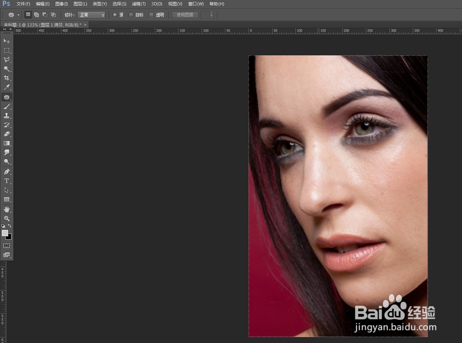The width and height of the screenshot is (462, 343).
Task: Select the Magic Wand tool
Action: point(6,69)
